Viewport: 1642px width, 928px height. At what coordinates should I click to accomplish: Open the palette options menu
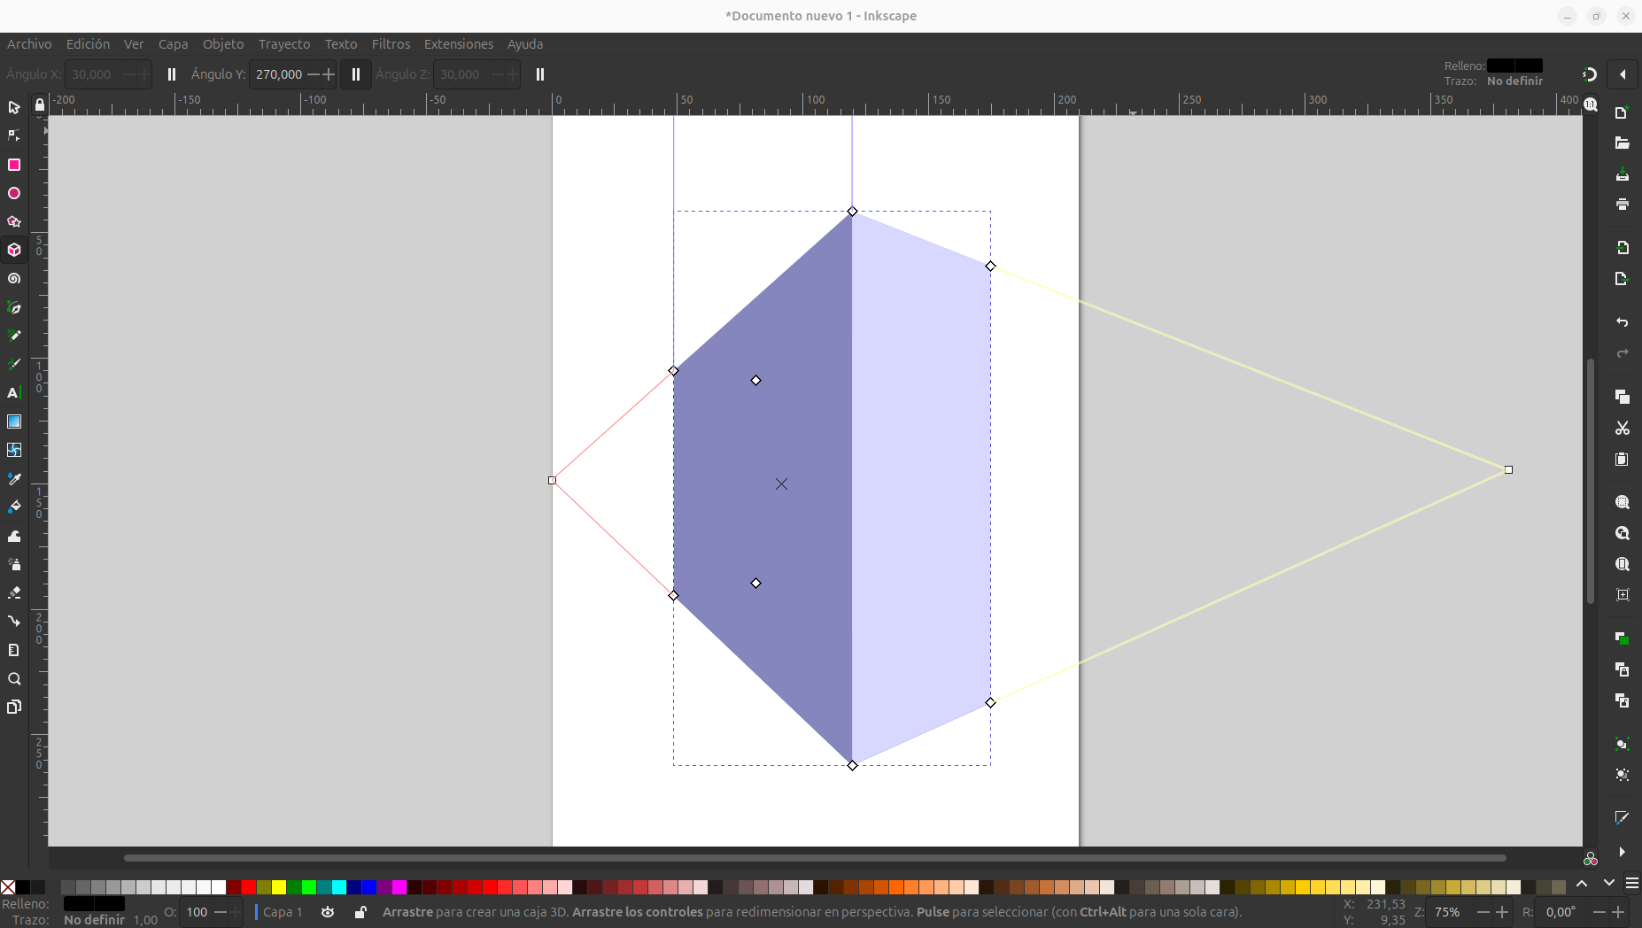tap(1632, 884)
